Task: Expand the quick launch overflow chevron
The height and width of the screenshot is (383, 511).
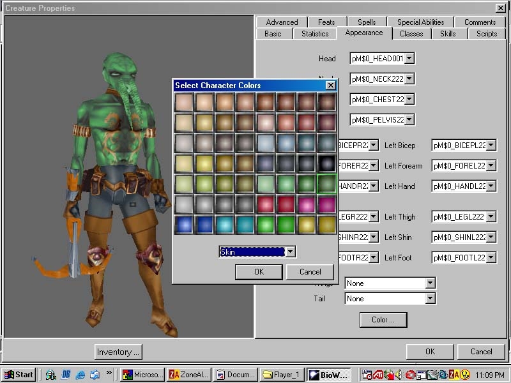Action: (x=109, y=372)
